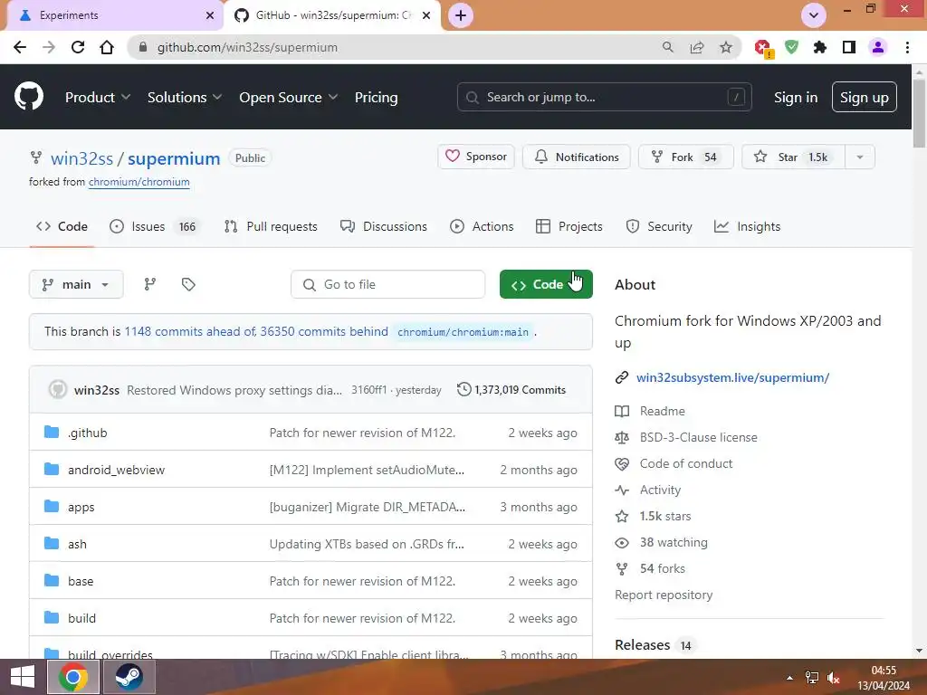The image size is (927, 695).
Task: Click the browser address bar URL
Action: (x=247, y=47)
